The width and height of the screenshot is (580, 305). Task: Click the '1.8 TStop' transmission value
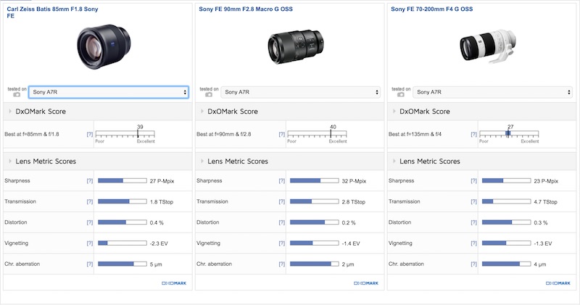click(x=161, y=202)
